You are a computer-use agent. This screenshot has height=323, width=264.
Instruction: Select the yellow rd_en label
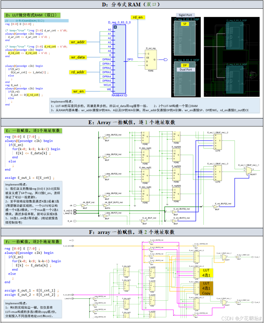(138, 17)
